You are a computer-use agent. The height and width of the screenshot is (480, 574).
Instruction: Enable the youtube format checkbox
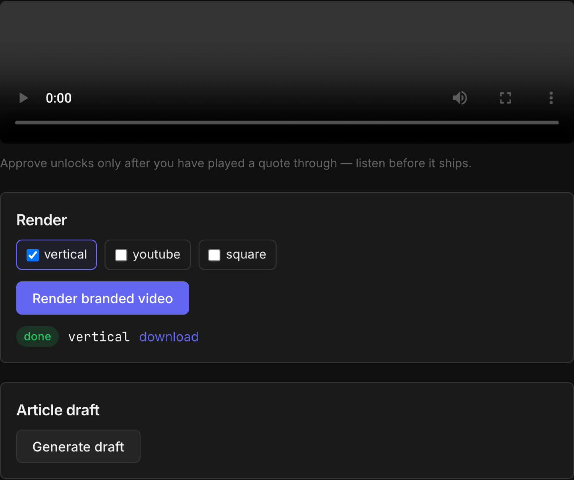(121, 255)
